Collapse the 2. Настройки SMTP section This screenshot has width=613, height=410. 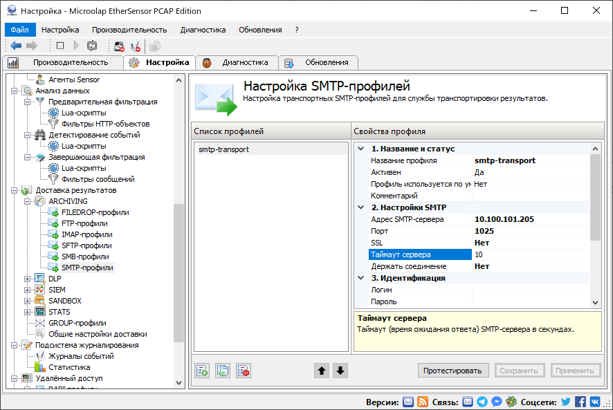[361, 207]
